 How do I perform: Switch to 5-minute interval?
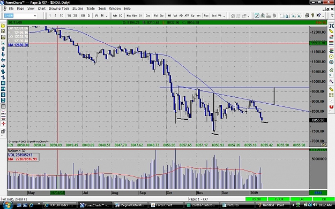tap(55, 16)
